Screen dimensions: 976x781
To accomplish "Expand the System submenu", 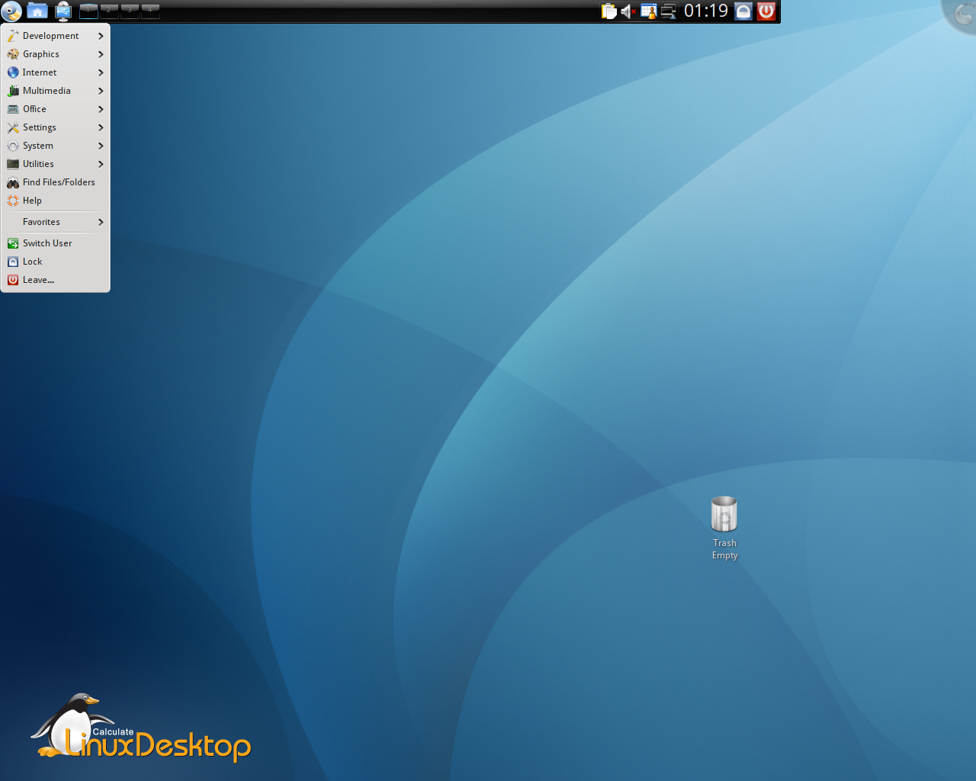I will click(x=56, y=146).
